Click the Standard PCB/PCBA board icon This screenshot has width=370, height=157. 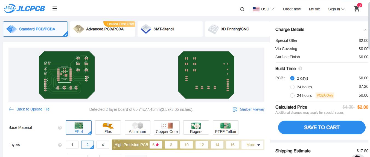12,29
